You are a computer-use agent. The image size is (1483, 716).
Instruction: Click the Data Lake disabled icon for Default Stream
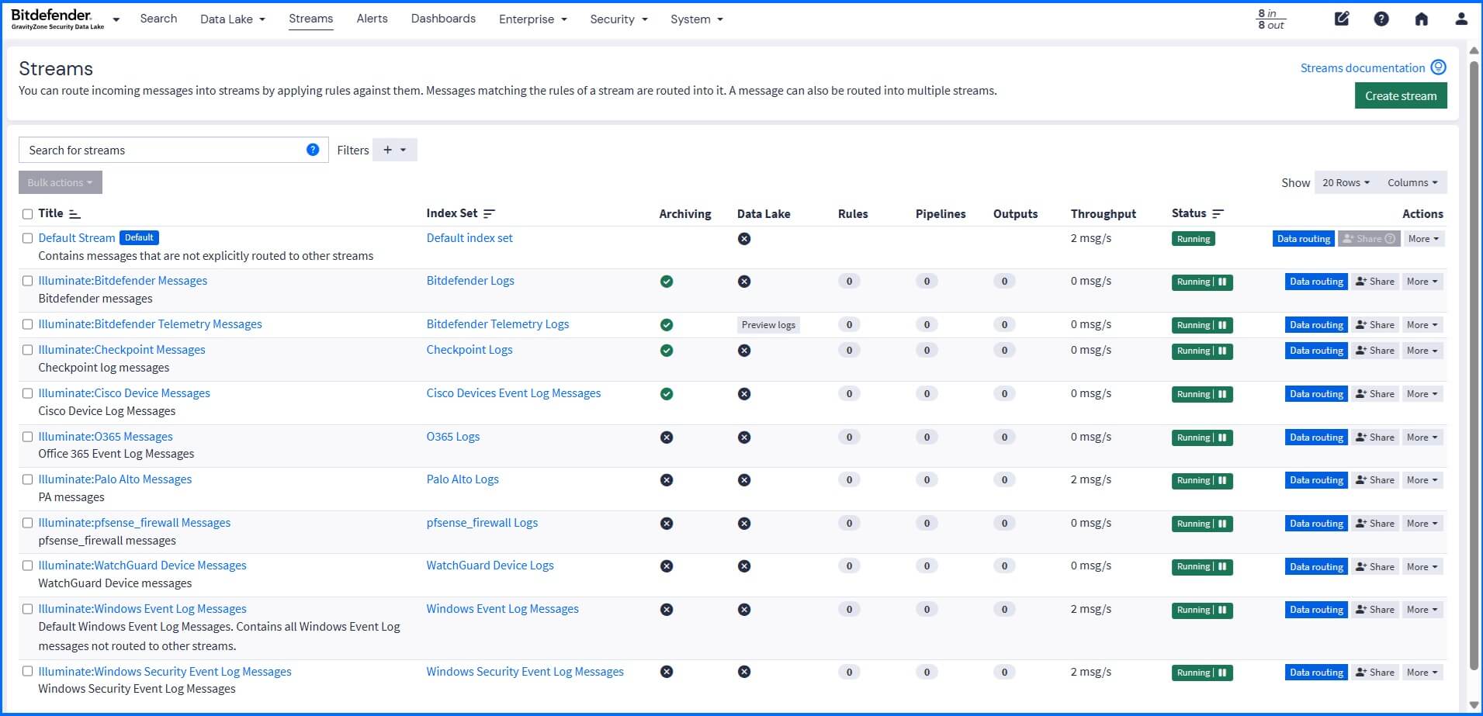745,239
